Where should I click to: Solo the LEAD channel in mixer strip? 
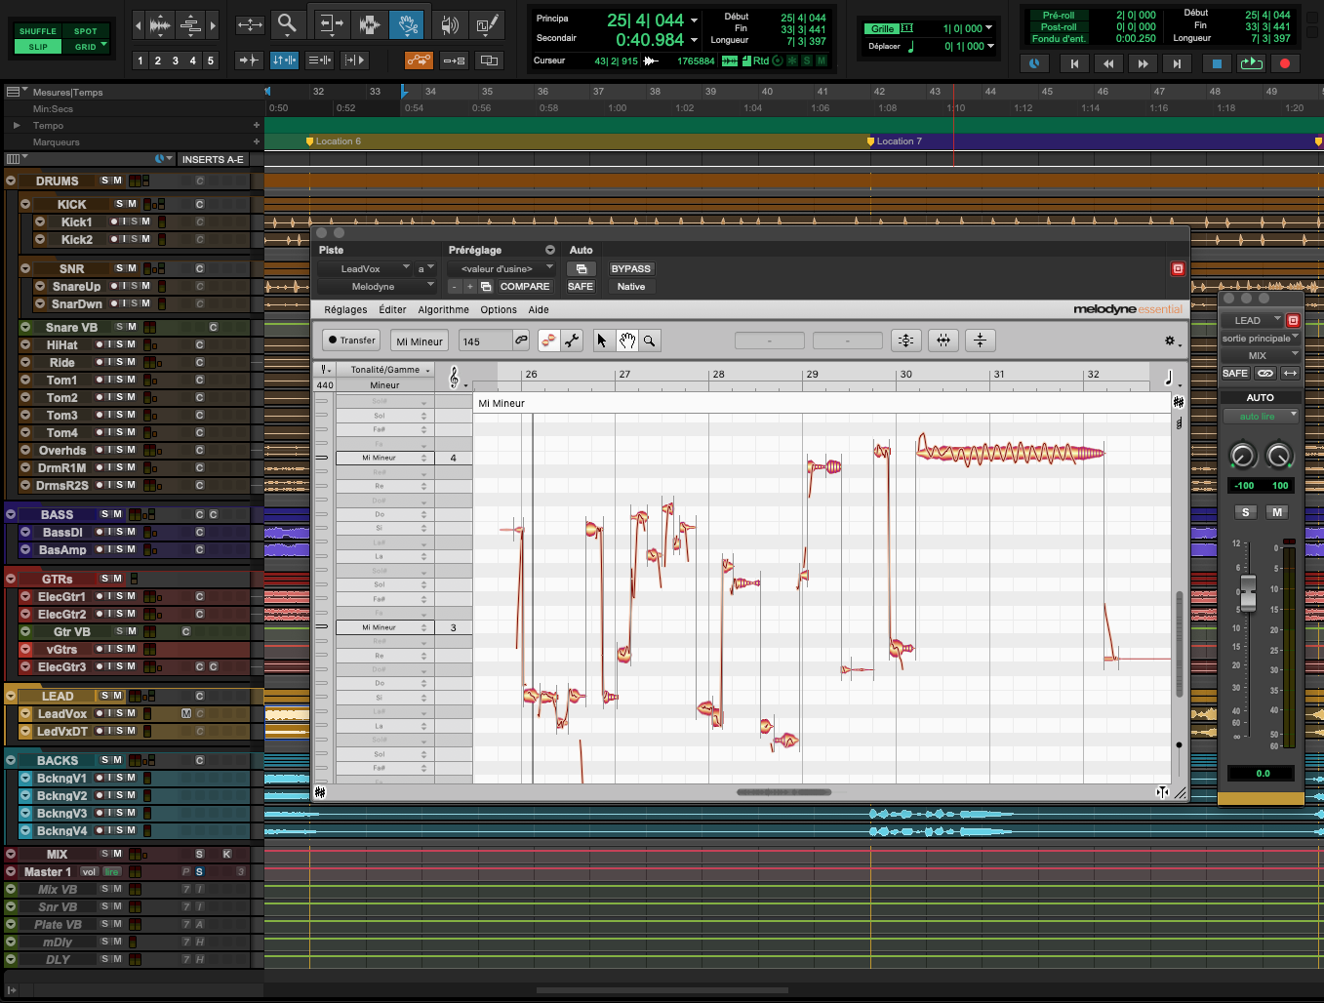[x=1245, y=512]
